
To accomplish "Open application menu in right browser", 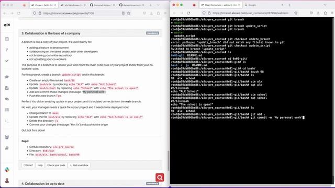I will 332,13.
